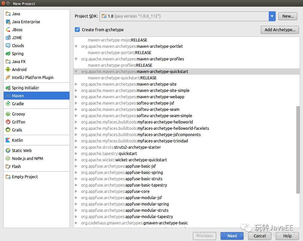303x241 pixels.
Task: Click the Clouds icon
Action: 8,46
